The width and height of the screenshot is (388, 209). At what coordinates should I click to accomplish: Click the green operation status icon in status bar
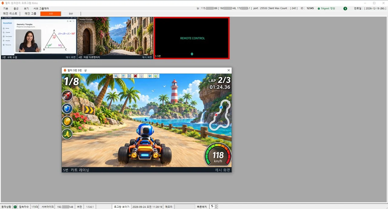coord(15,207)
